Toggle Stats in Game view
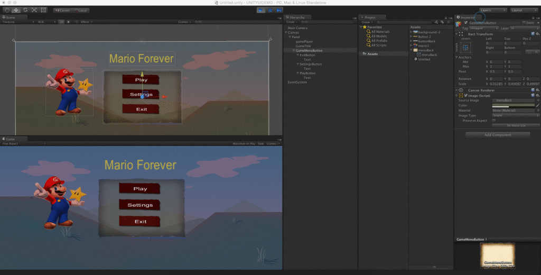The image size is (541, 275). point(261,144)
